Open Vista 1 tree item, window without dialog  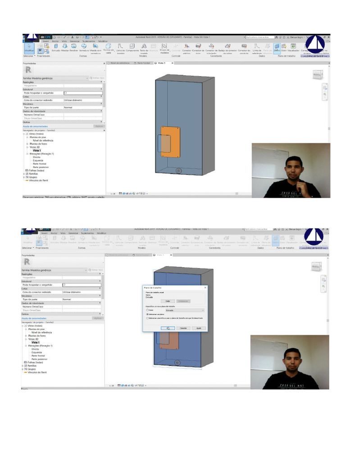pos(37,150)
